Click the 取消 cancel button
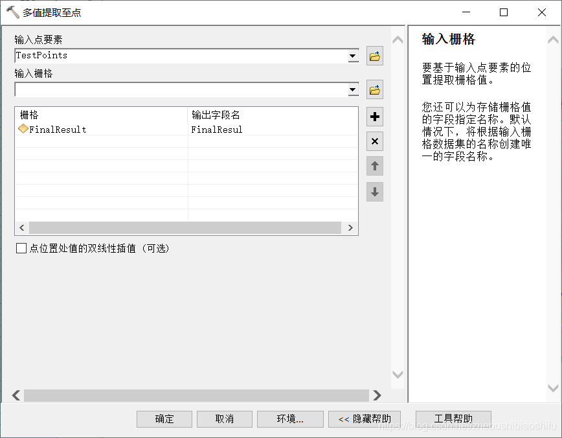This screenshot has height=438, width=562. (225, 419)
